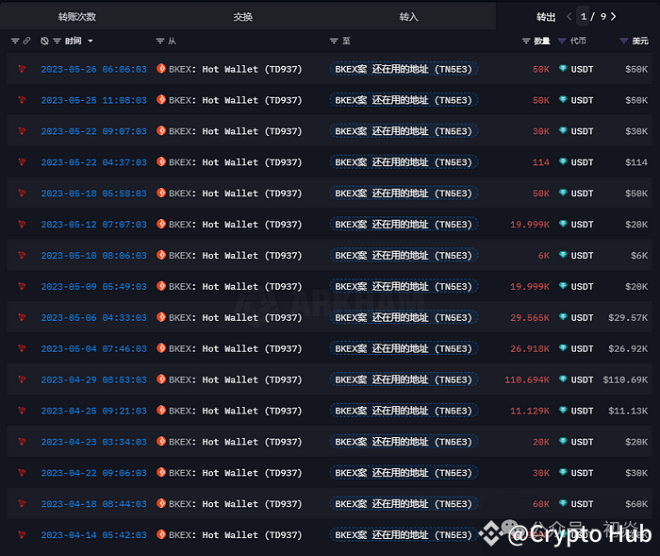Open the 至 column filter
Image resolution: width=660 pixels, height=556 pixels.
(334, 41)
